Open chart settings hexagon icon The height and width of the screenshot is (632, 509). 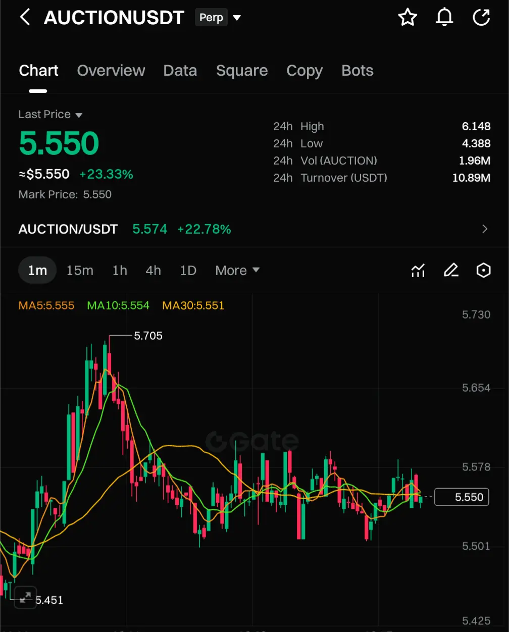(484, 271)
